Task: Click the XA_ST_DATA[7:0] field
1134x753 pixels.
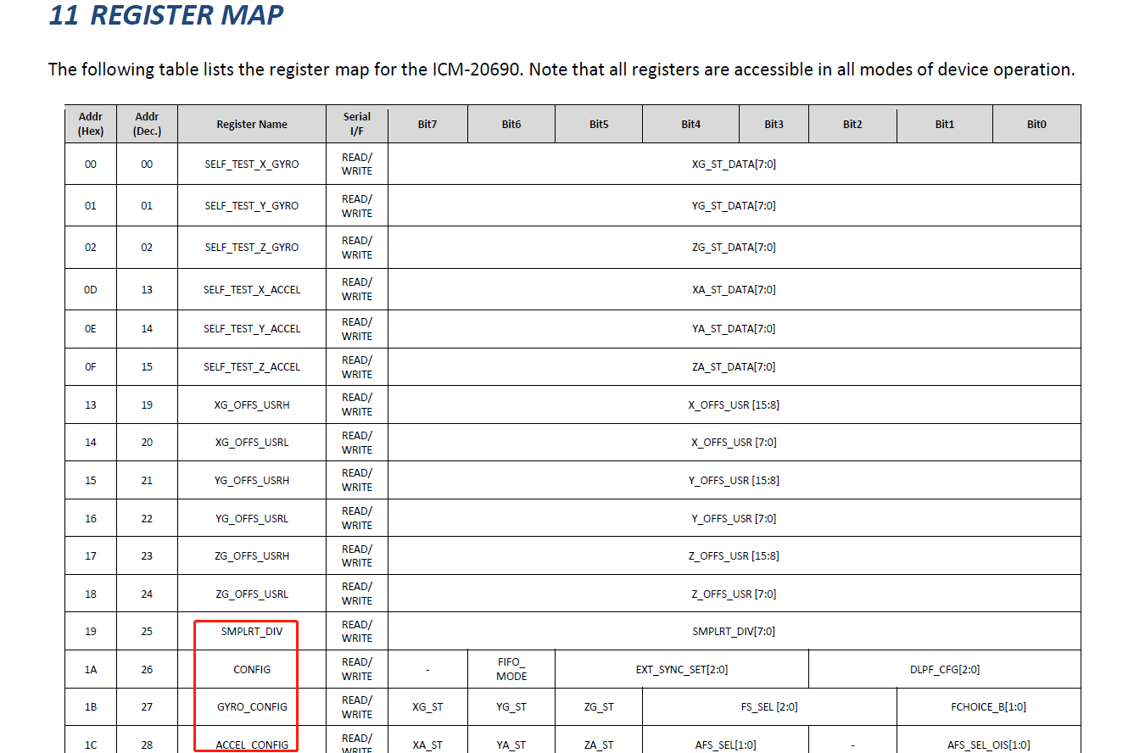Action: tap(734, 289)
